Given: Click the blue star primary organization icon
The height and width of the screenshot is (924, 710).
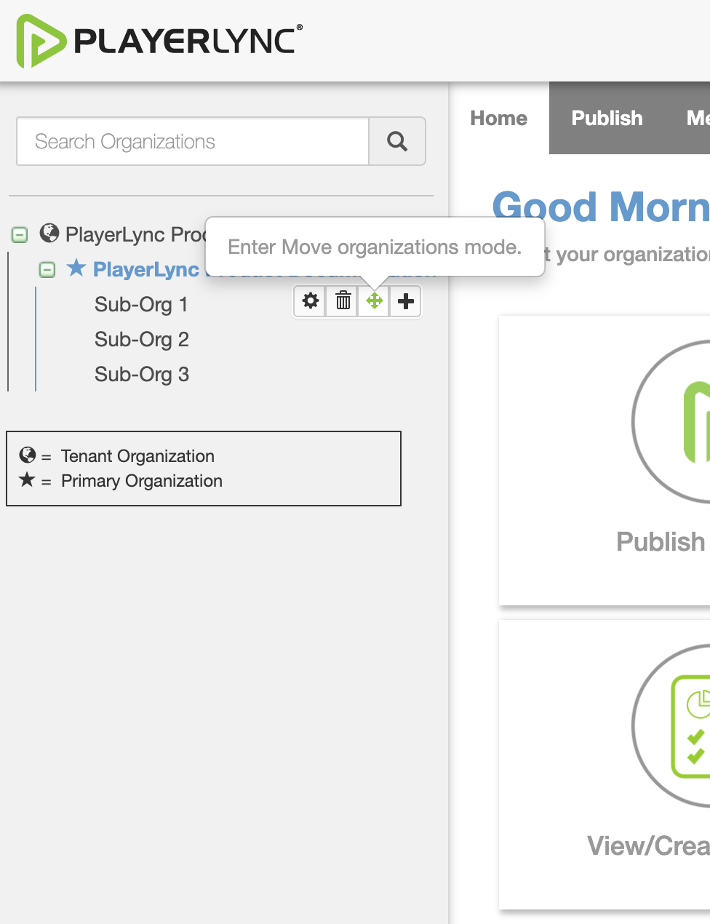Looking at the screenshot, I should pyautogui.click(x=76, y=268).
